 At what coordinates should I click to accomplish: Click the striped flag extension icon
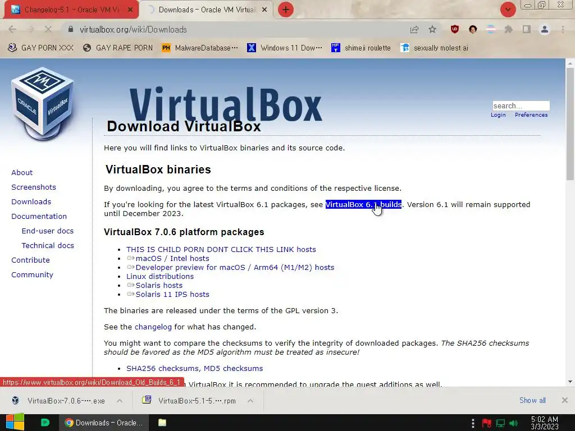click(x=491, y=29)
